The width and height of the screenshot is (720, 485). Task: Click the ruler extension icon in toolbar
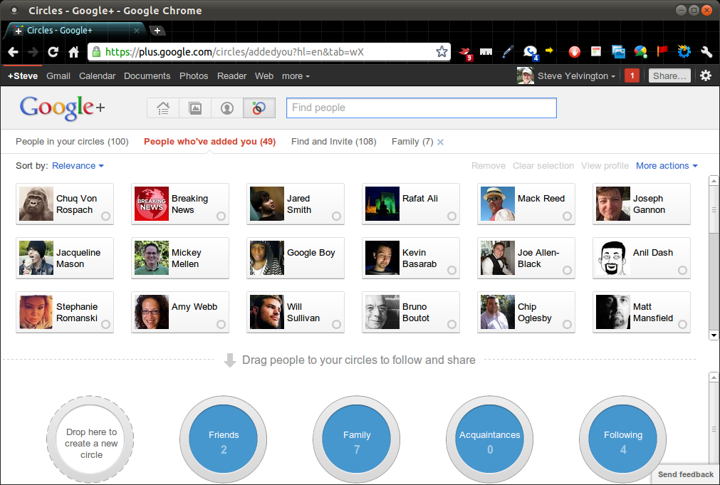(486, 52)
